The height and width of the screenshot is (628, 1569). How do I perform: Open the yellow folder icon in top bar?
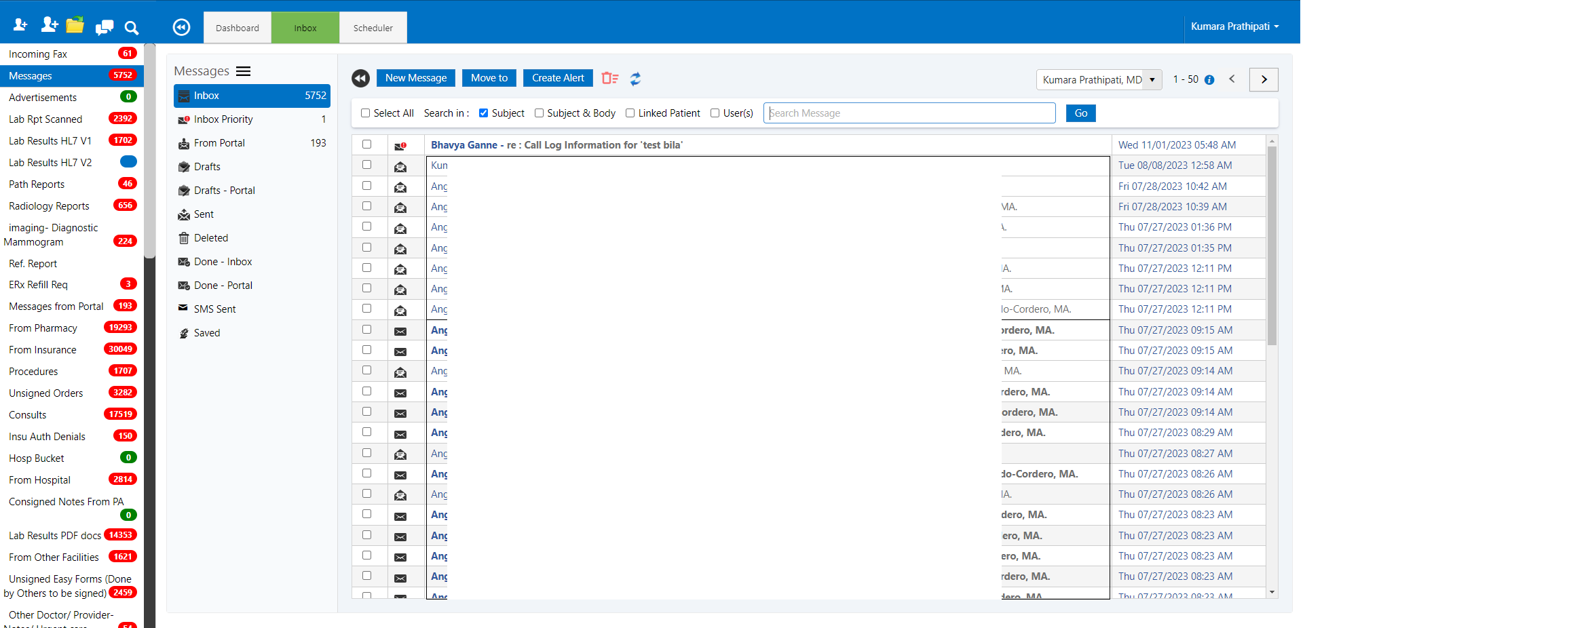click(x=75, y=24)
